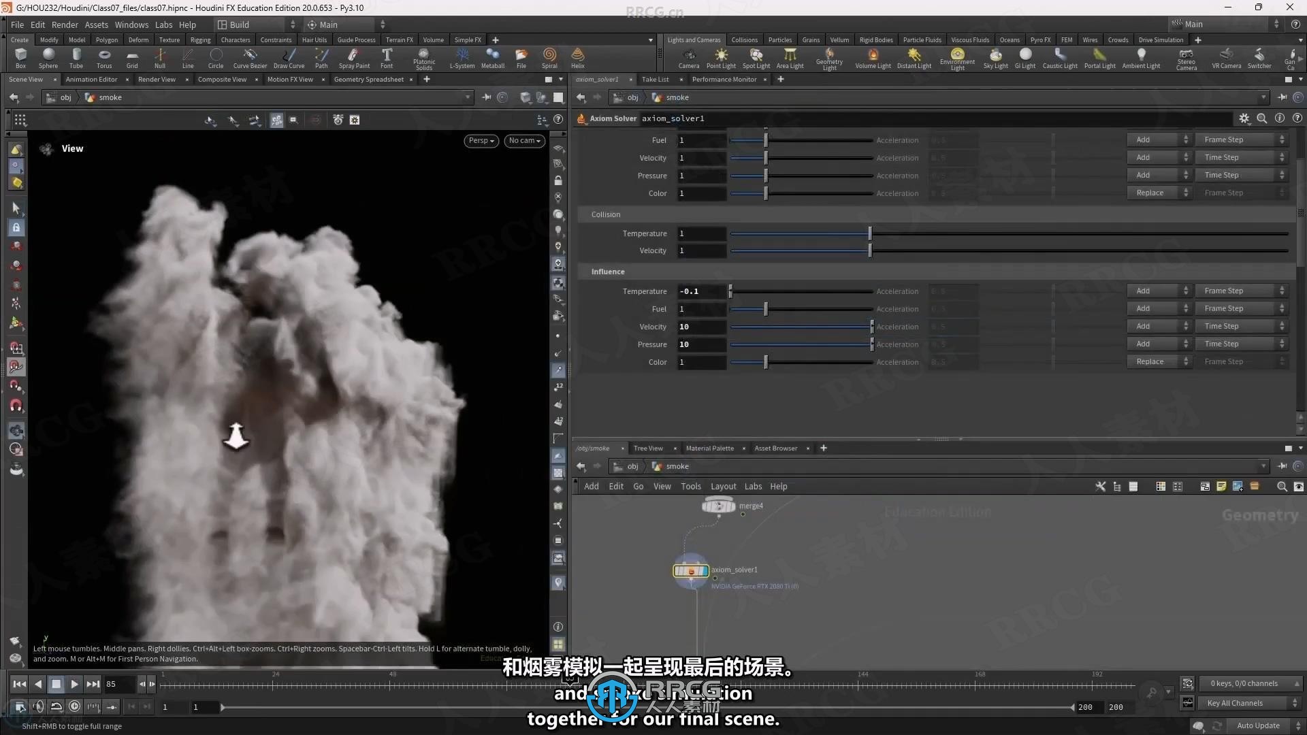
Task: Select the merge4 node
Action: click(719, 506)
